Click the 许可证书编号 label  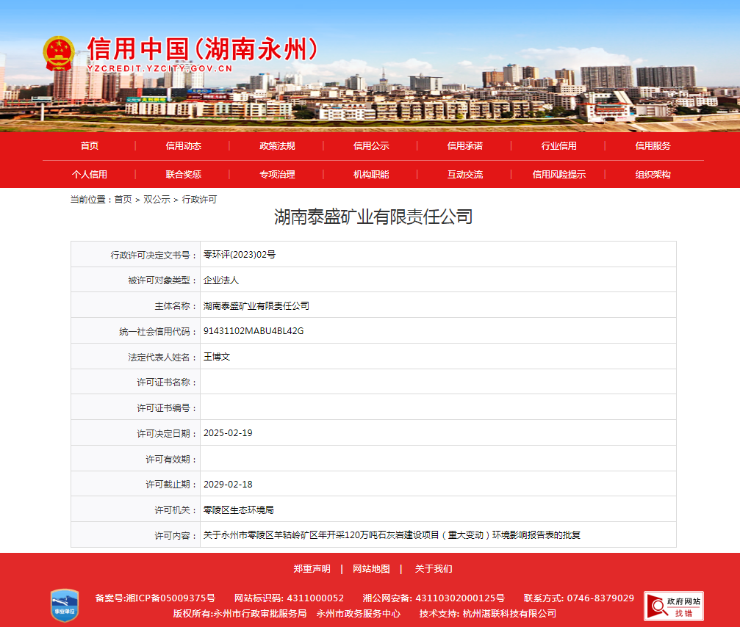167,407
